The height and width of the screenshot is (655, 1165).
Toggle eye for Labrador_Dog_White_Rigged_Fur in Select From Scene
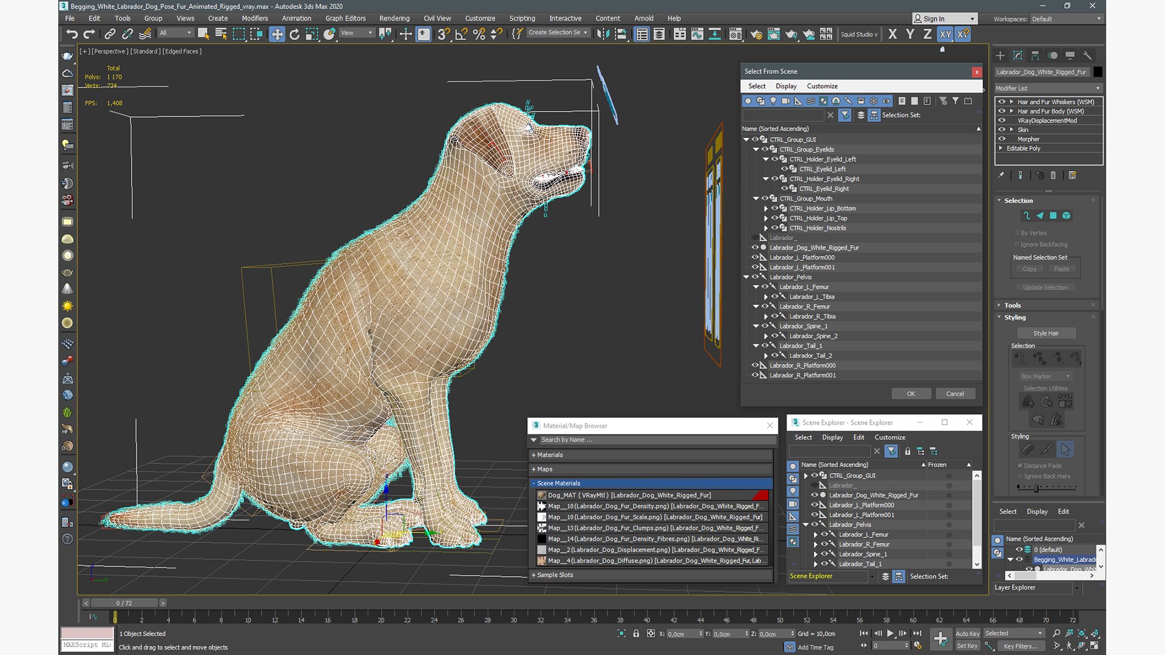[x=755, y=247]
